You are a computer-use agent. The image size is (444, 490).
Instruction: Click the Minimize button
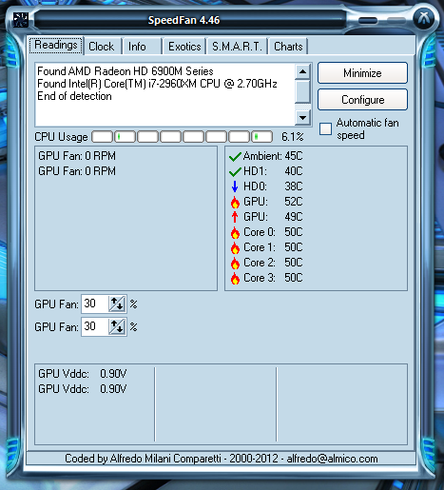362,73
